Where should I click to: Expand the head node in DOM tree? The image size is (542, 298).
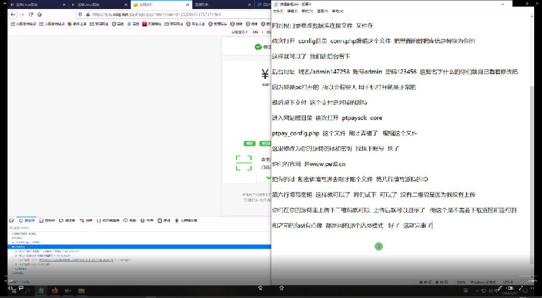(x=13, y=243)
